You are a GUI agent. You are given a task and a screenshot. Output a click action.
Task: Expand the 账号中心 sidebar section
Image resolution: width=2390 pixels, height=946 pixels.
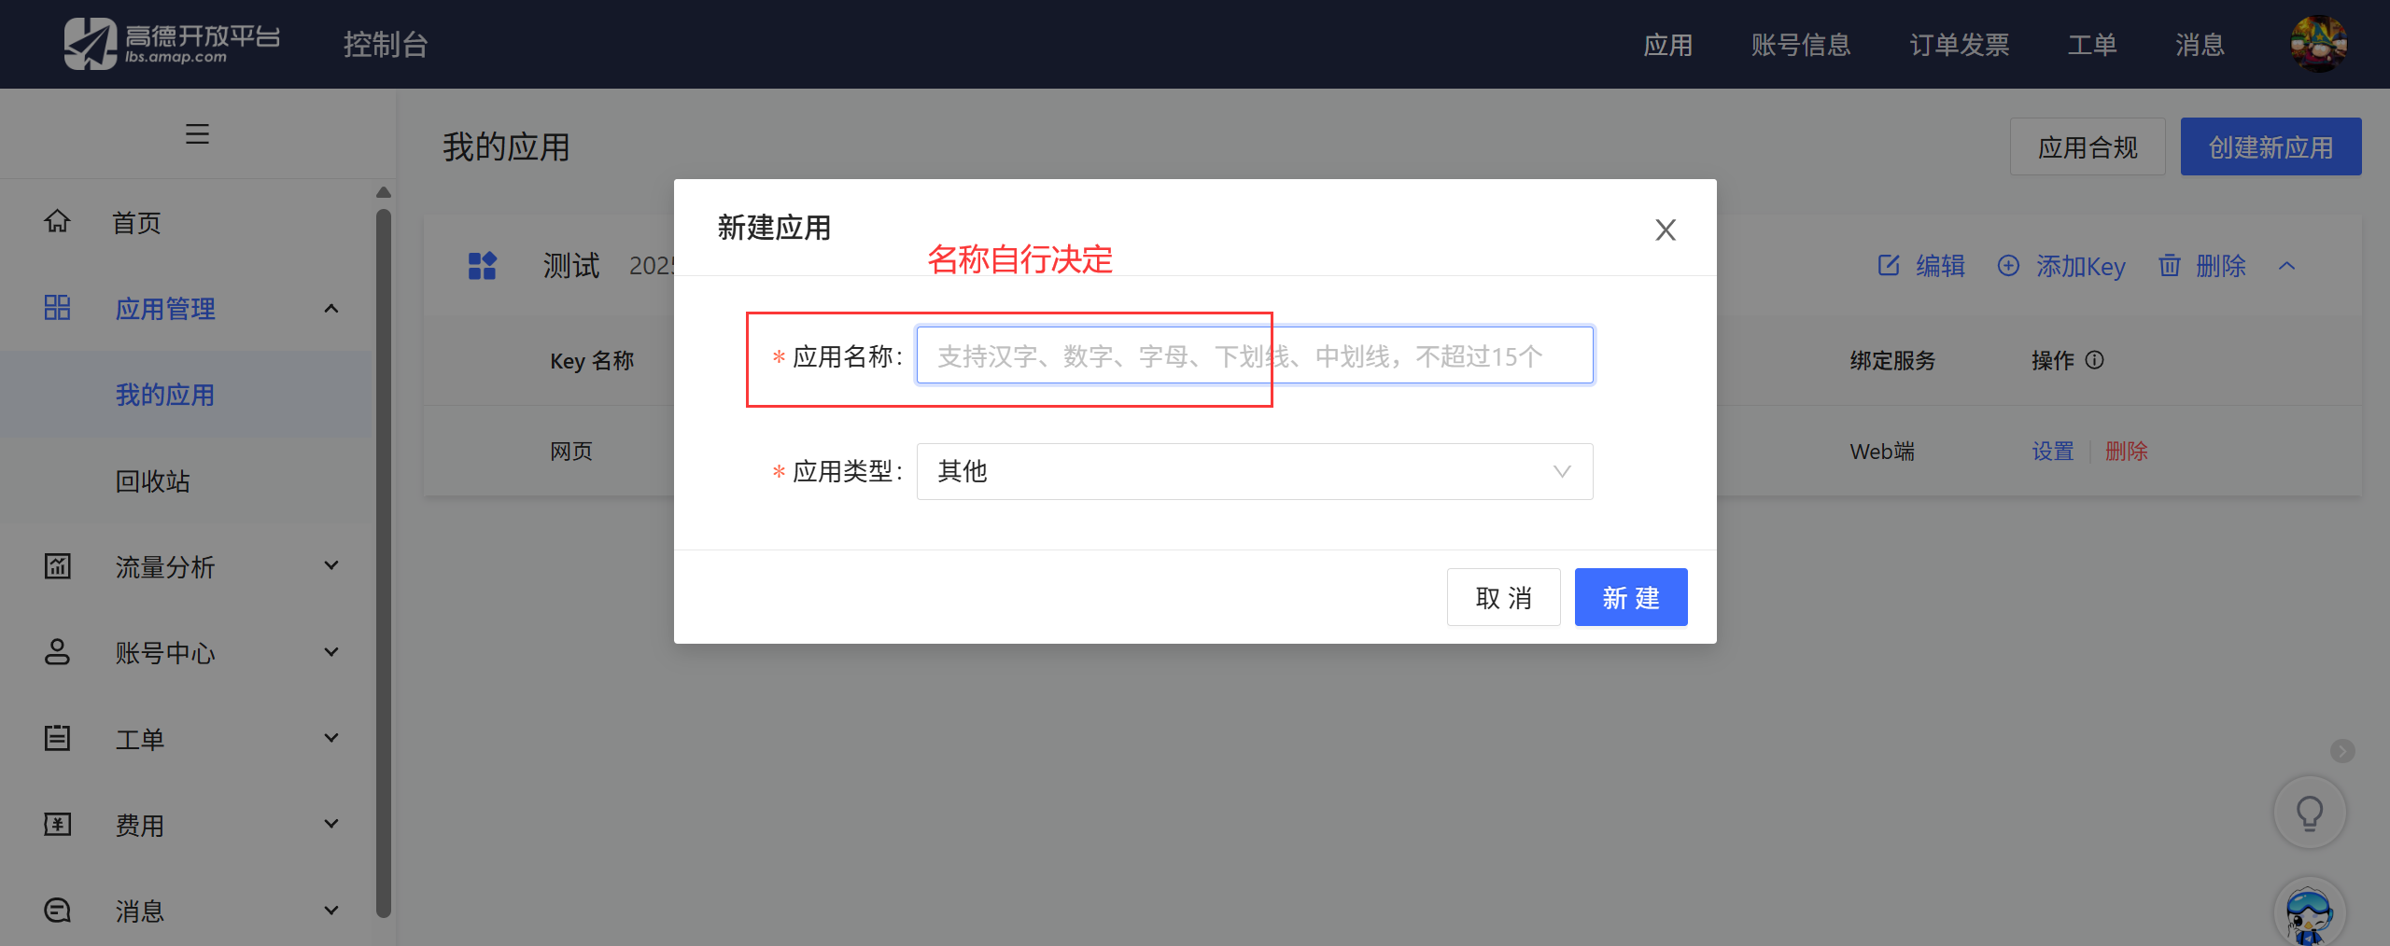[330, 652]
